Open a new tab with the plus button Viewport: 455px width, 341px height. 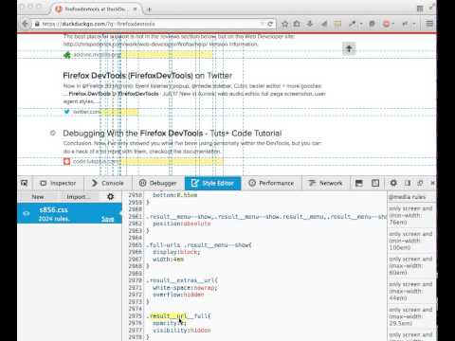tap(149, 9)
